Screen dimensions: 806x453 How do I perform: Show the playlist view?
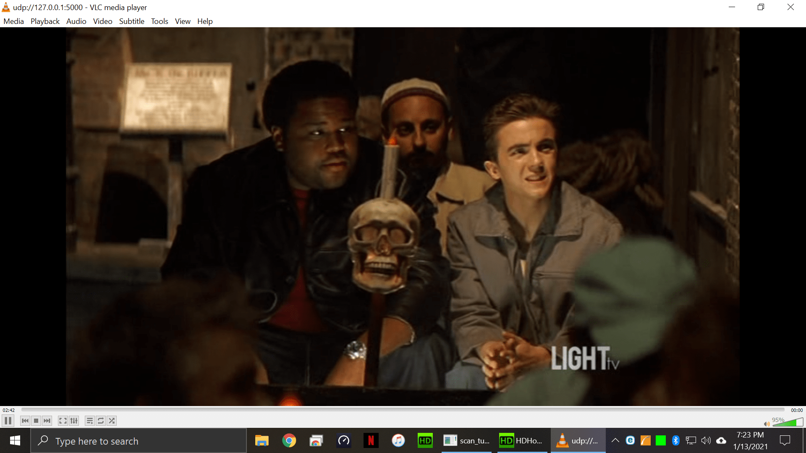tap(90, 421)
